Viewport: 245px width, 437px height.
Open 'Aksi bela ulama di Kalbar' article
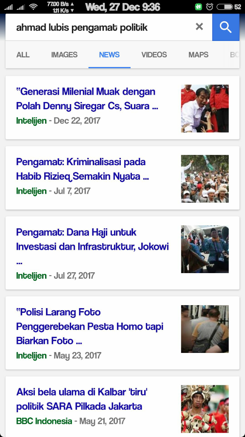click(82, 399)
